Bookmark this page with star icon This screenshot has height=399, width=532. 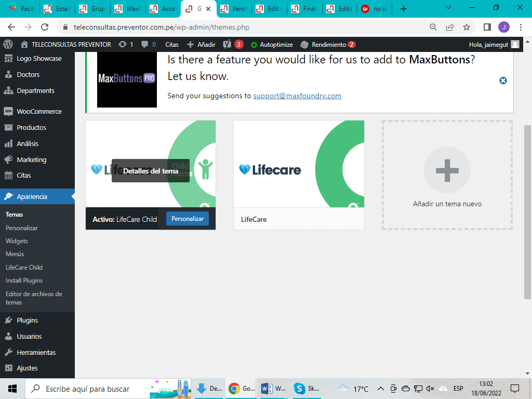pos(467,27)
